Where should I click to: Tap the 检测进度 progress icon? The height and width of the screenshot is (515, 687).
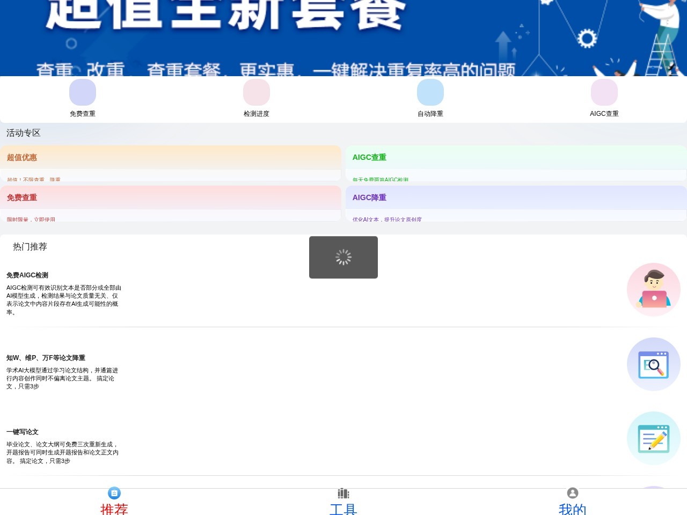[x=256, y=92]
